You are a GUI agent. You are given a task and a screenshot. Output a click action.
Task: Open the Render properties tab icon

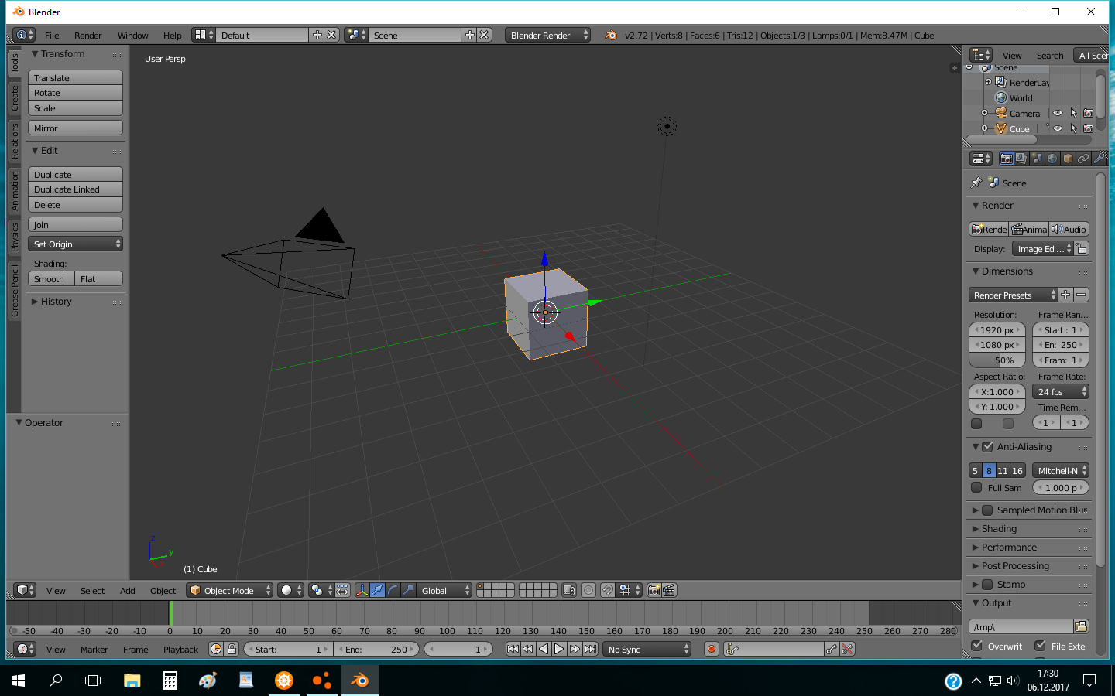(x=1006, y=159)
